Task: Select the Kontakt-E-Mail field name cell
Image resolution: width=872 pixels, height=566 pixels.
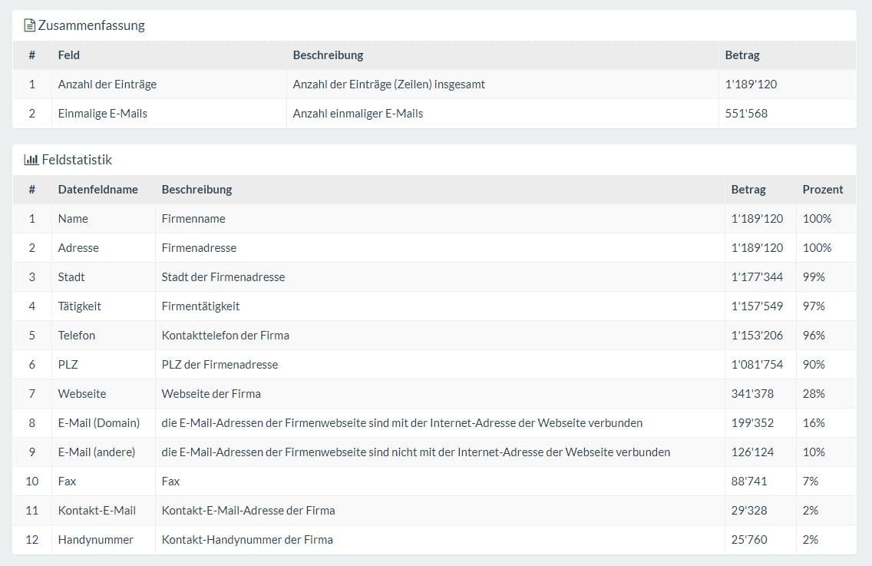Action: 97,510
